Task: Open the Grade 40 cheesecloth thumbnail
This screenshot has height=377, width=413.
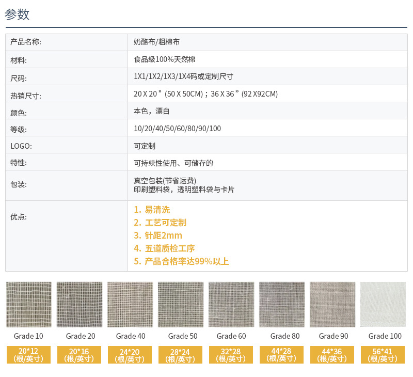Action: click(x=130, y=304)
